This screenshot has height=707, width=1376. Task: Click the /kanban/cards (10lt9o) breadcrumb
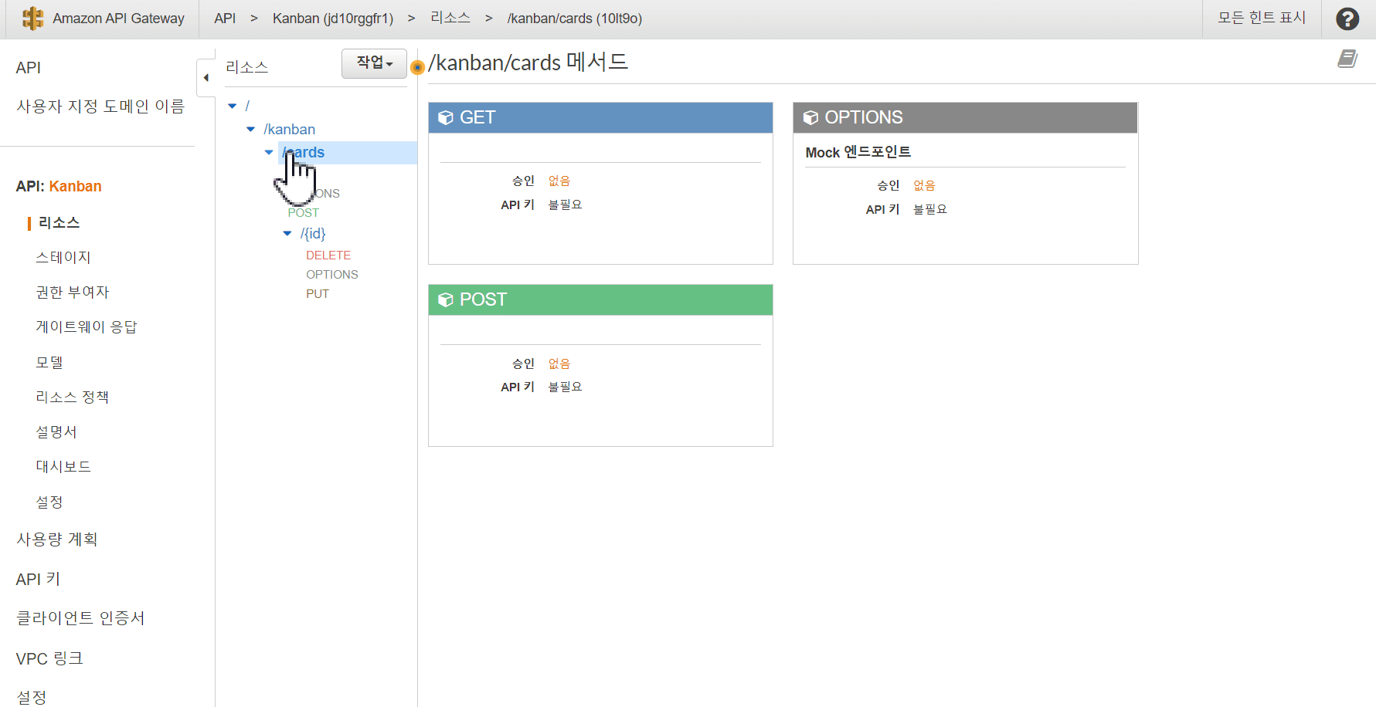(575, 19)
